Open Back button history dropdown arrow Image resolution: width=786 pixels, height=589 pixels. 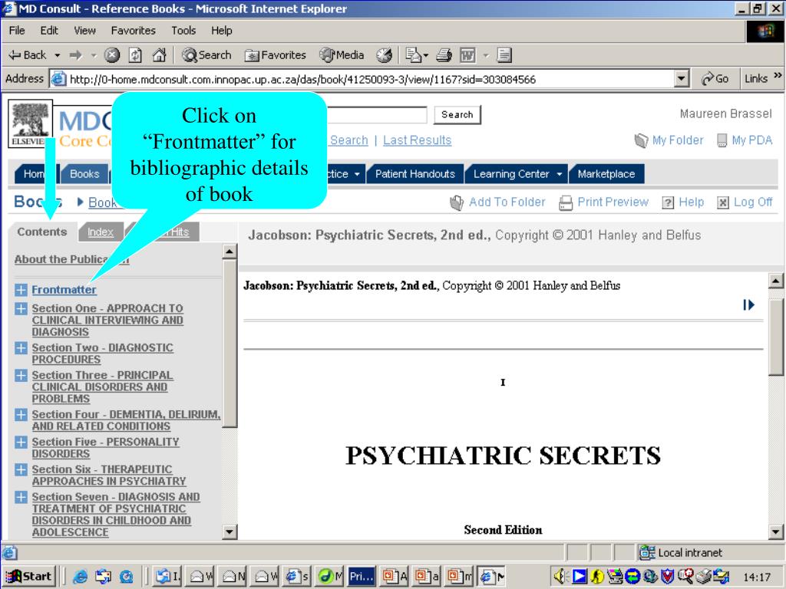57,55
